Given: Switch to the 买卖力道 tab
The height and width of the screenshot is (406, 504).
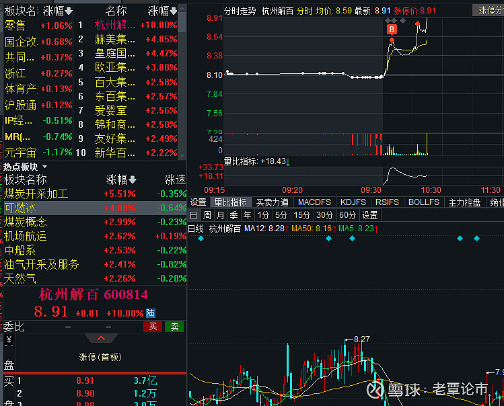Looking at the screenshot, I should point(273,202).
